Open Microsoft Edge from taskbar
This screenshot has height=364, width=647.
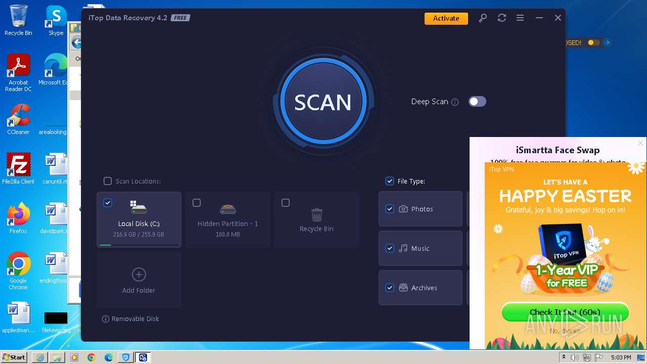pos(109,357)
